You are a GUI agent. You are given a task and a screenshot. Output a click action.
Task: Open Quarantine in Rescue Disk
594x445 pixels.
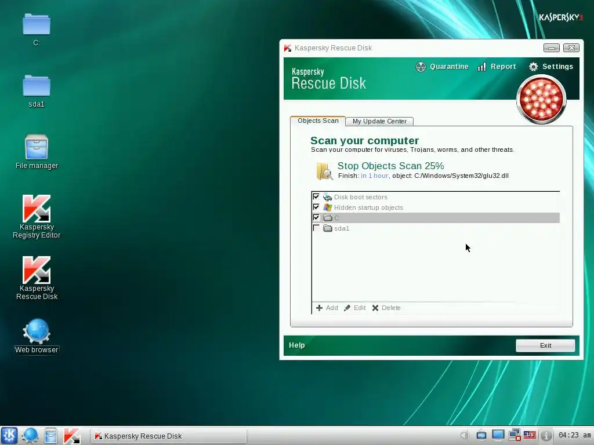(441, 67)
